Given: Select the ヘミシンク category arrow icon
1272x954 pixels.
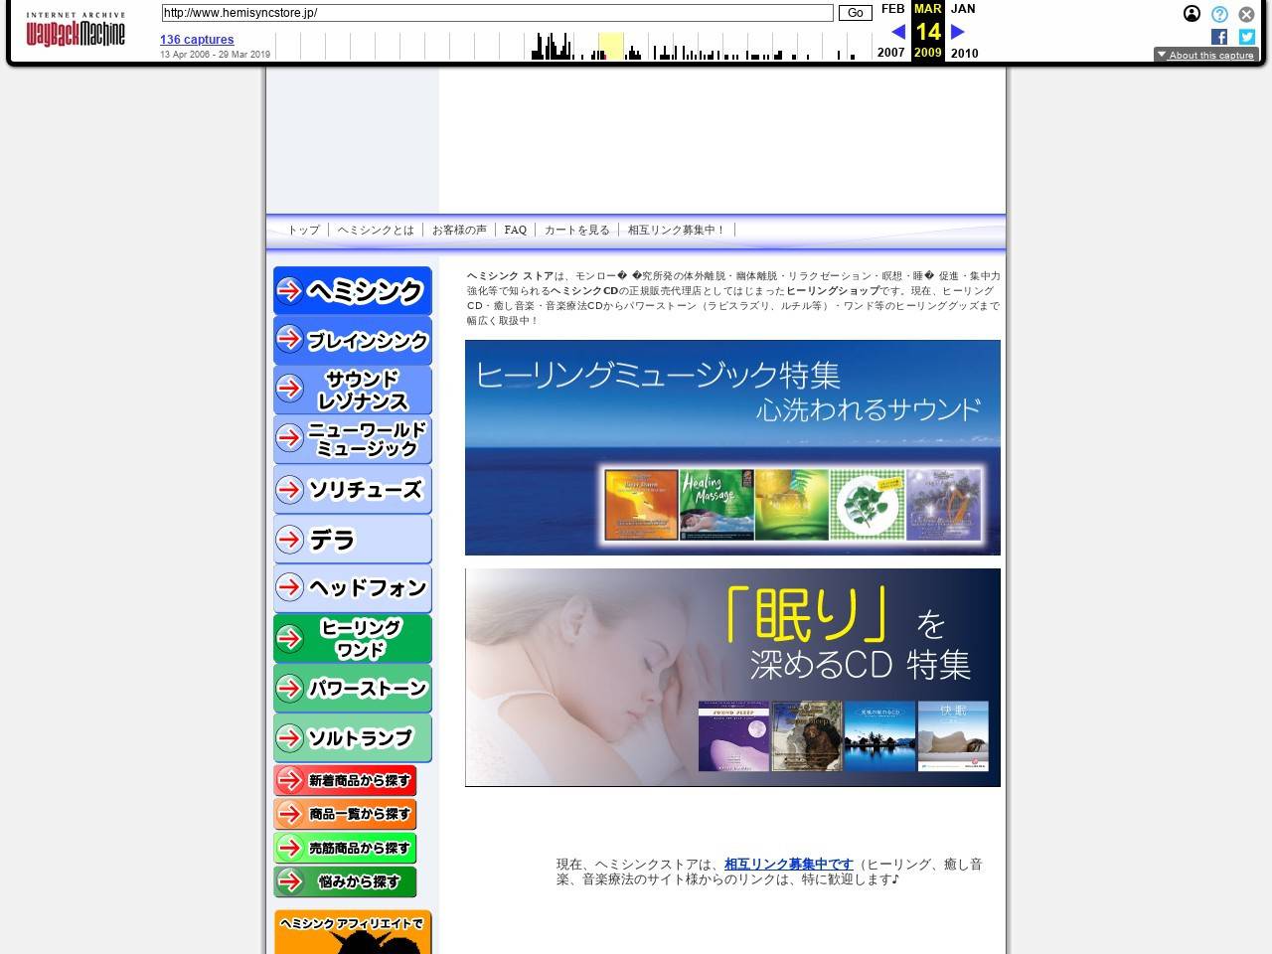Looking at the screenshot, I should [289, 290].
